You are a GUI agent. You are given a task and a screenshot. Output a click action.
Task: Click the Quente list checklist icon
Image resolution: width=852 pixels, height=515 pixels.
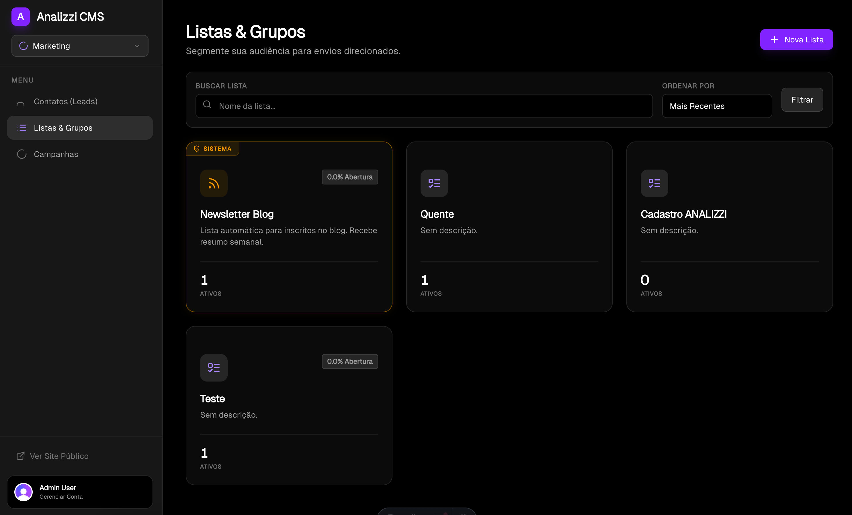tap(434, 183)
